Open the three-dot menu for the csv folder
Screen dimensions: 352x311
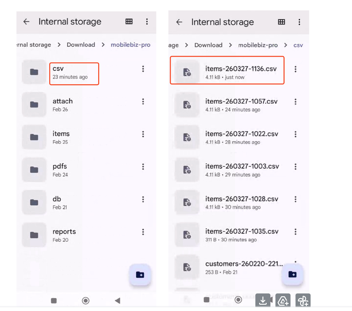(x=143, y=69)
